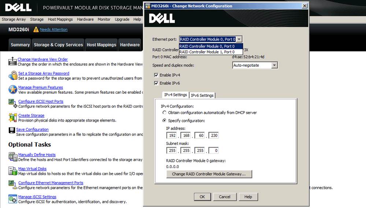Click the Create Storage icon
This screenshot has width=366, height=208.
pos(13,118)
